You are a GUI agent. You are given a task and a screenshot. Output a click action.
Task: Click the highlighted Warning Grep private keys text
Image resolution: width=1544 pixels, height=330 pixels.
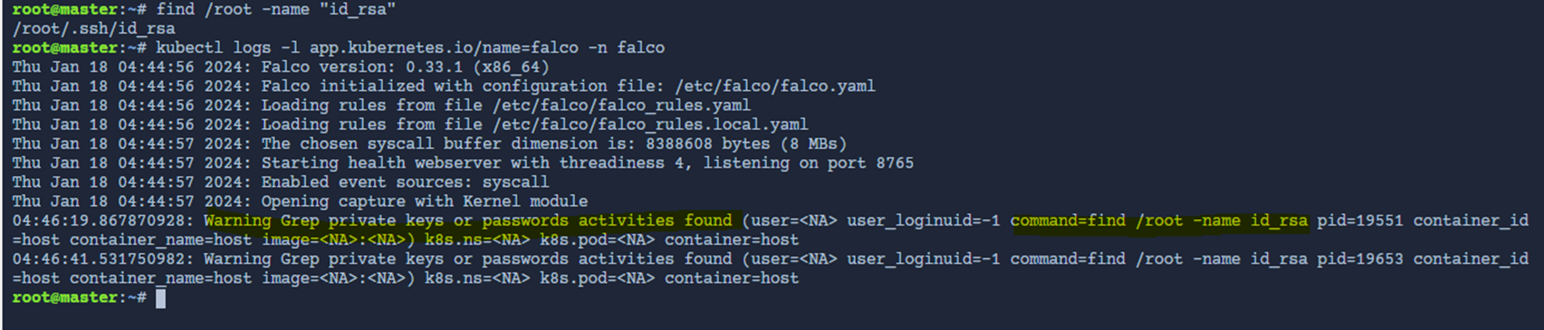click(x=468, y=221)
